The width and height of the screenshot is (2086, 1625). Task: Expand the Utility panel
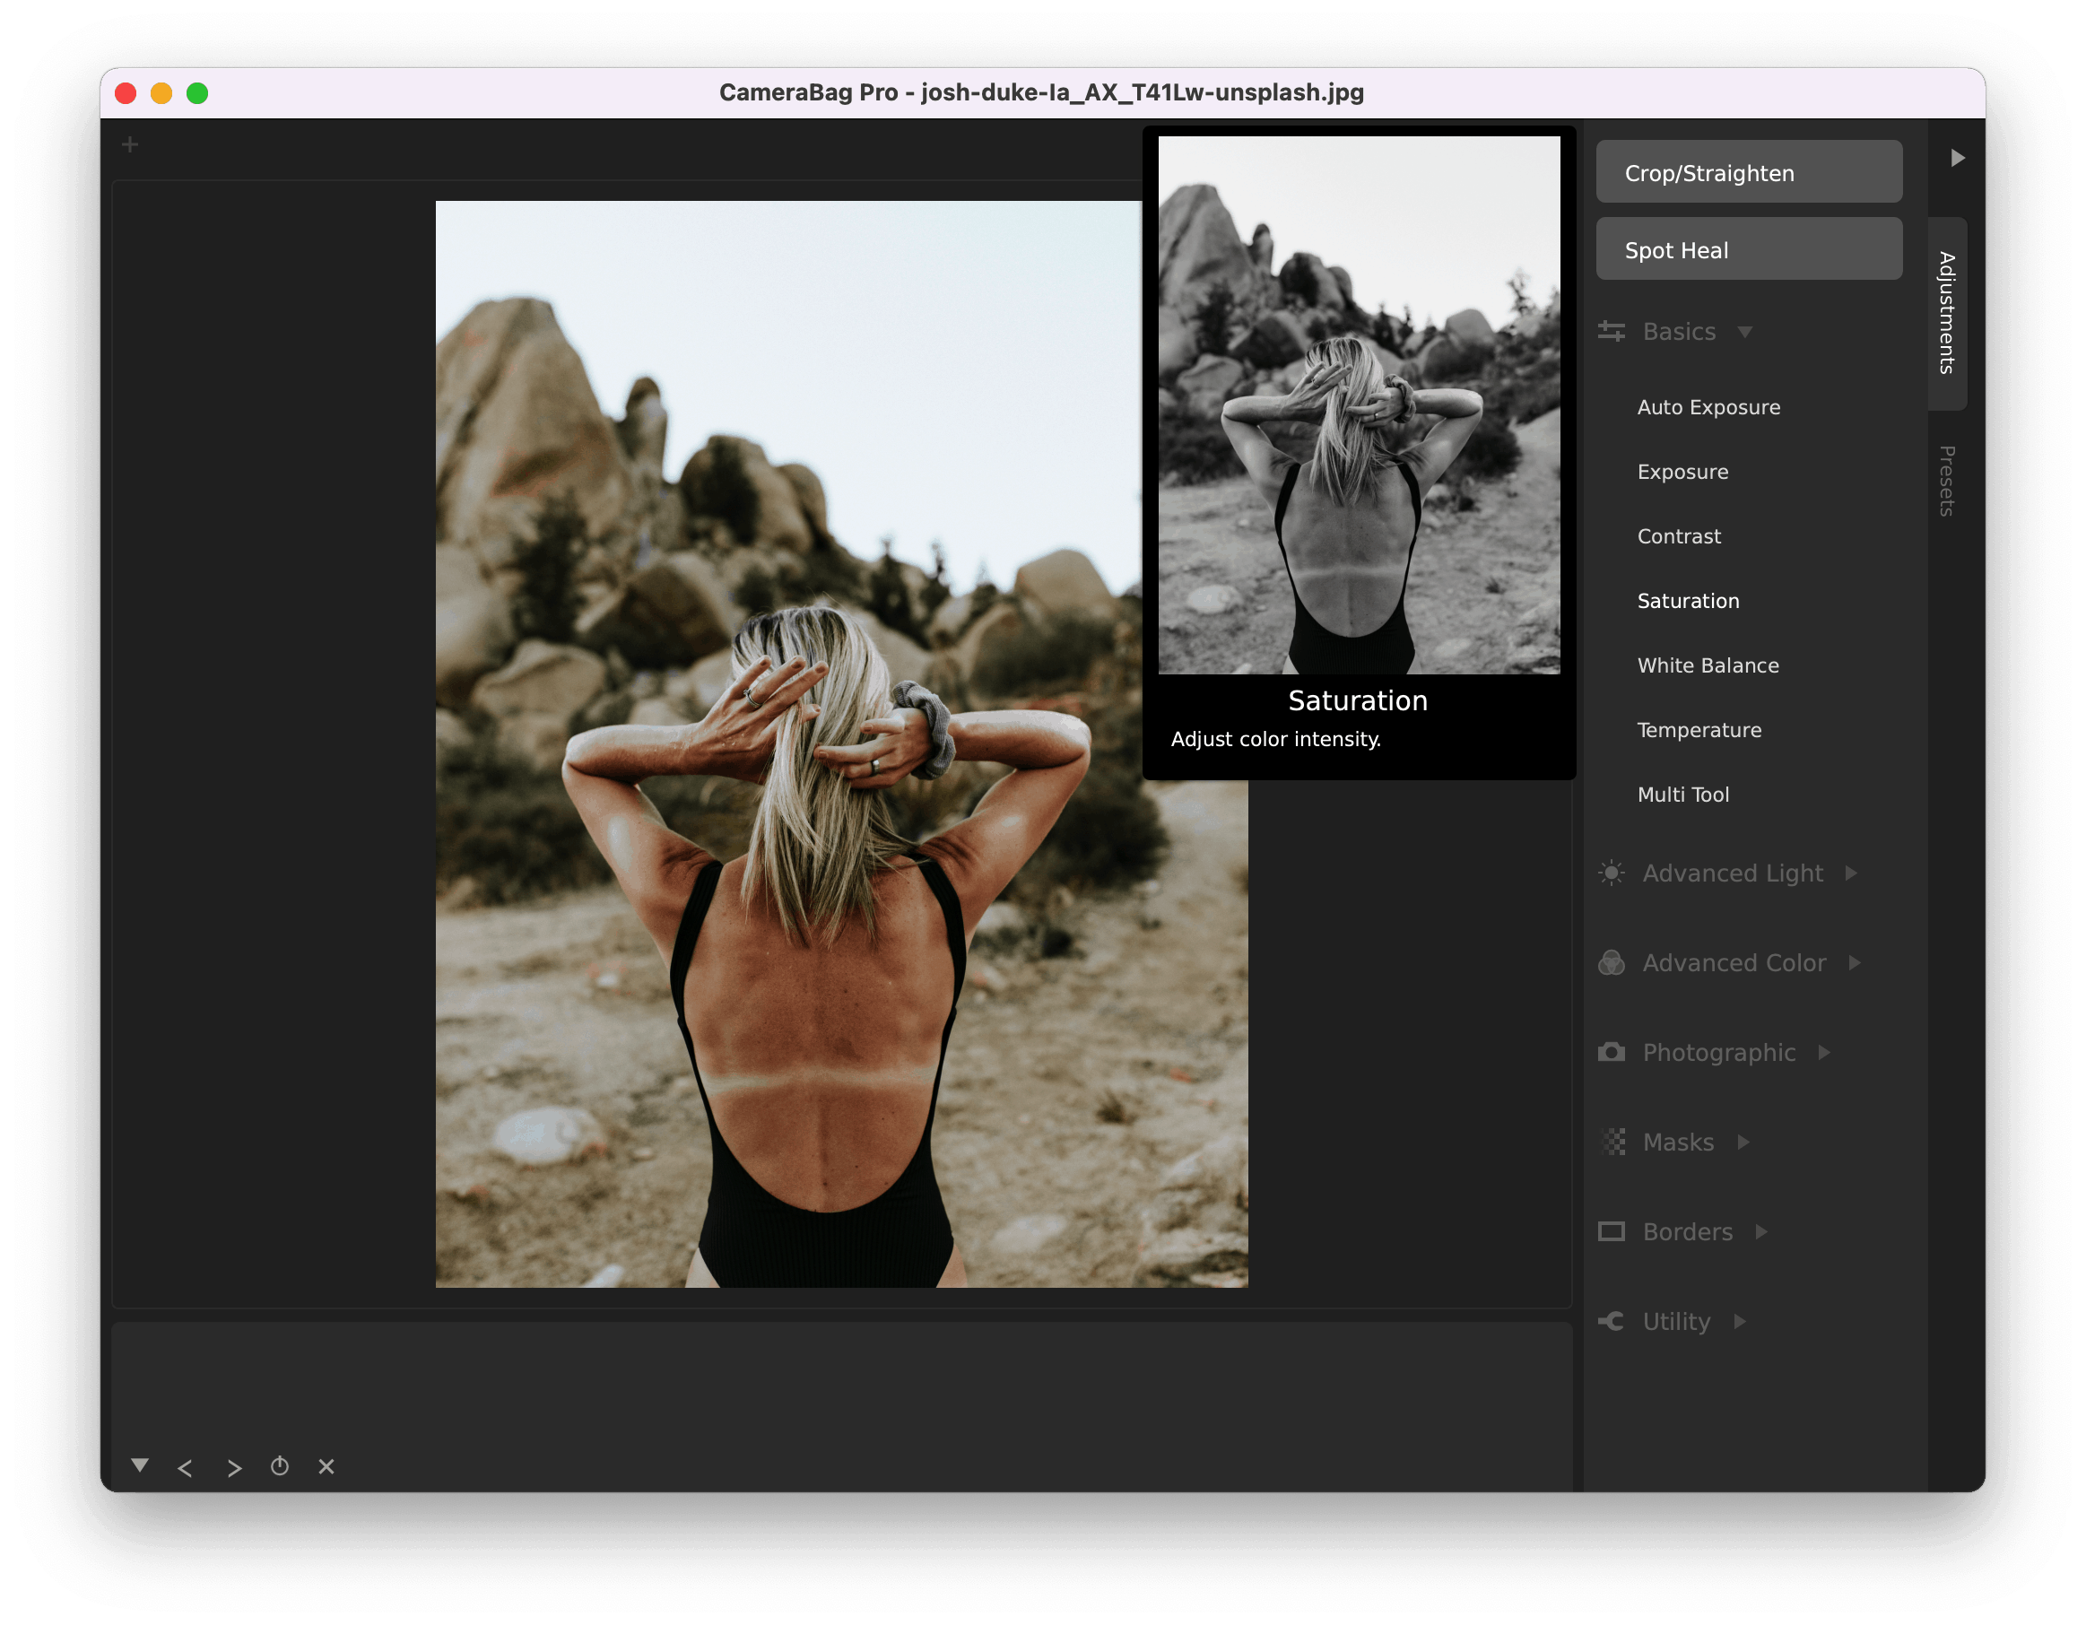pyautogui.click(x=1741, y=1320)
